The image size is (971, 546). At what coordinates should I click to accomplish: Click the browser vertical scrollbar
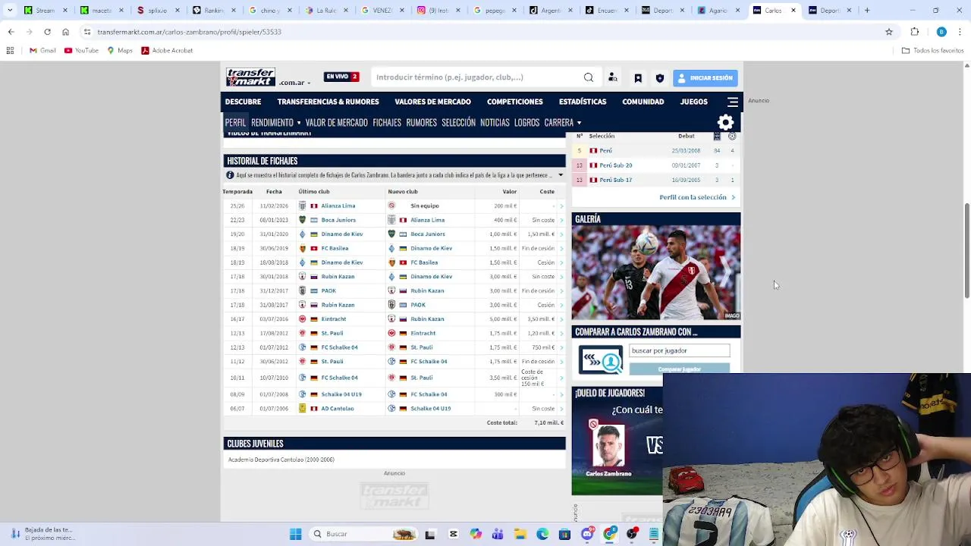click(966, 250)
